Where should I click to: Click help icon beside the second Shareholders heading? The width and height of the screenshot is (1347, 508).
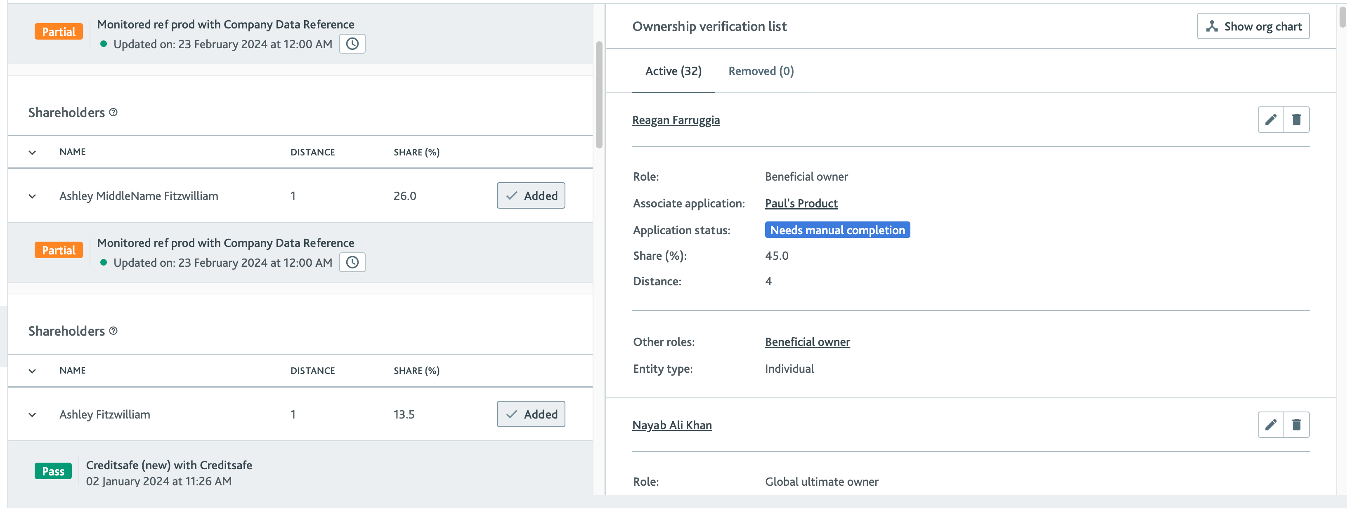[x=113, y=331]
